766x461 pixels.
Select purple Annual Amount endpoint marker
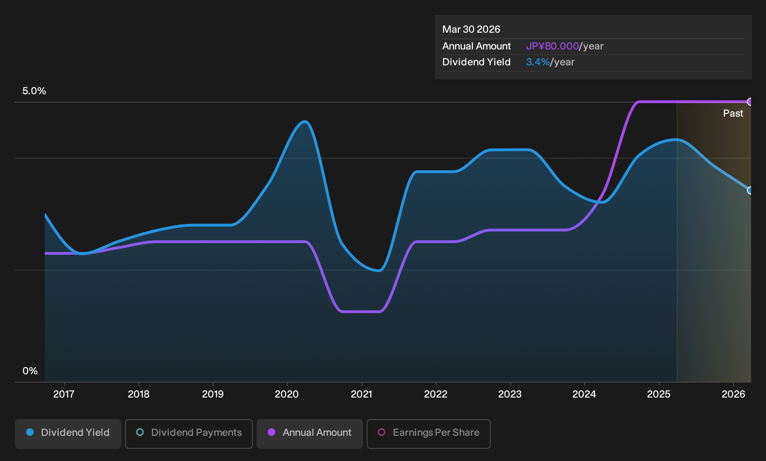click(750, 102)
